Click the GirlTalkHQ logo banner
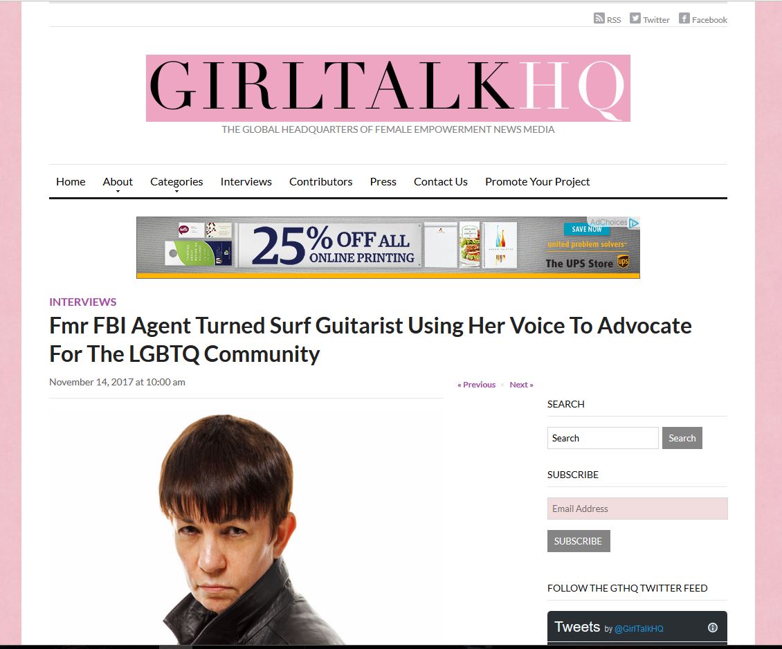This screenshot has height=649, width=782. pyautogui.click(x=388, y=89)
